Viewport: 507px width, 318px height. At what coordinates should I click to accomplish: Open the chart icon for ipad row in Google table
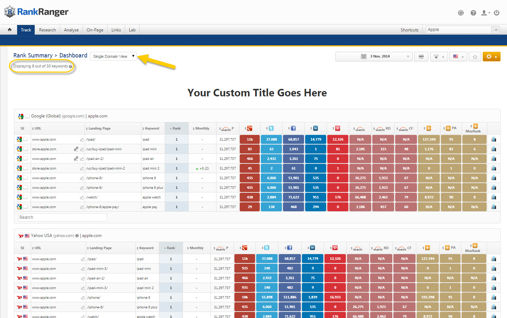click(x=493, y=140)
